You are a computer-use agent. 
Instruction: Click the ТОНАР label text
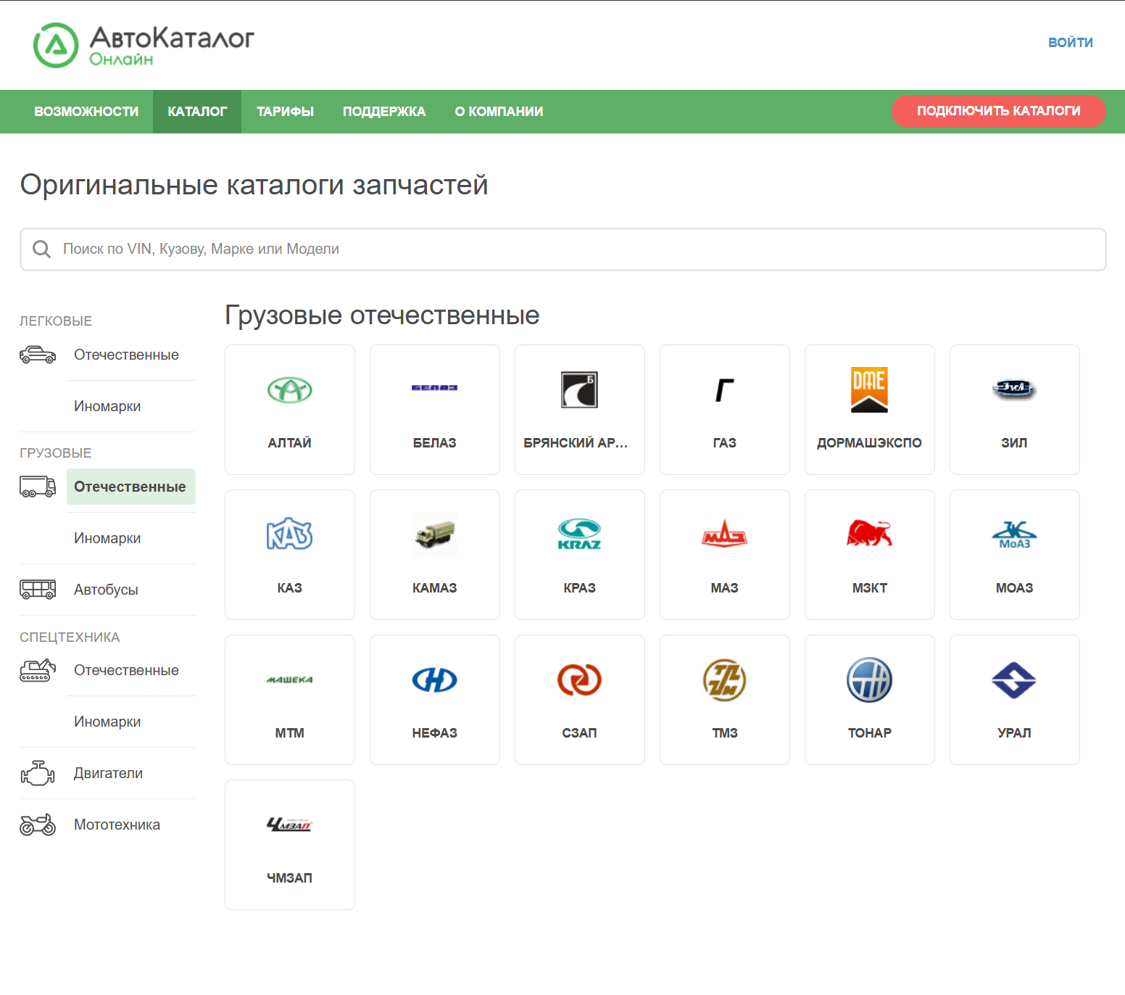click(x=870, y=733)
